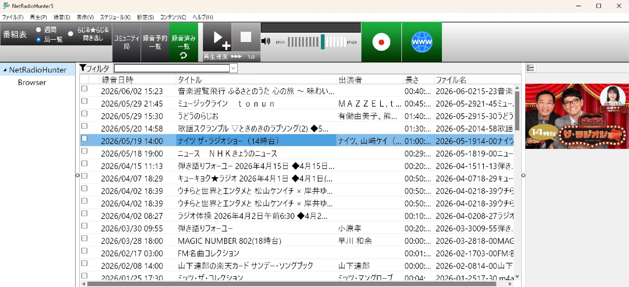
Task: Open the 録音(E) menu
Action: tap(62, 17)
